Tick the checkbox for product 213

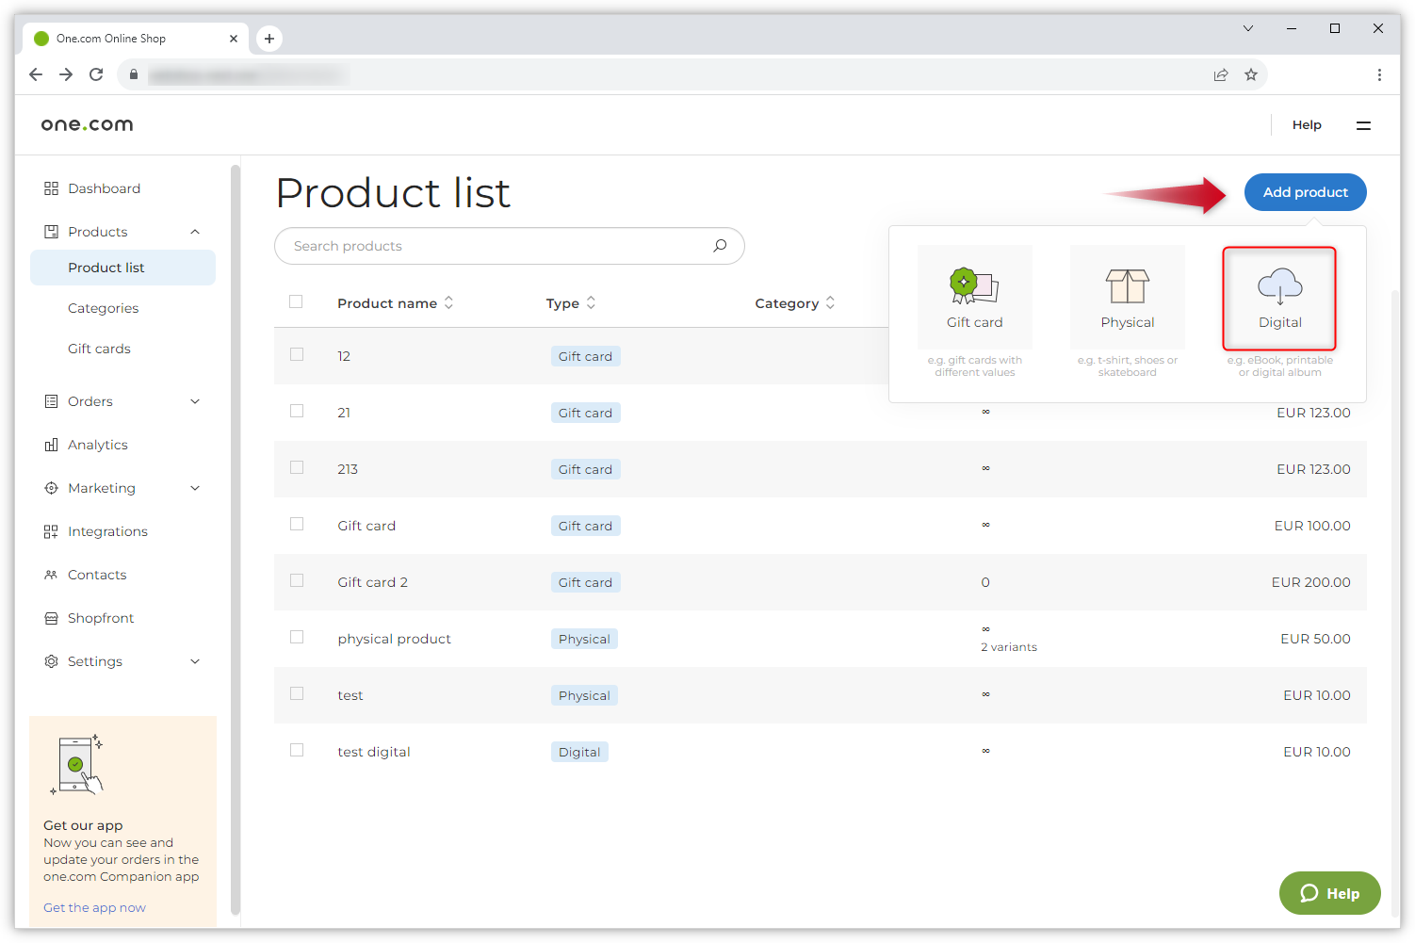(x=297, y=468)
